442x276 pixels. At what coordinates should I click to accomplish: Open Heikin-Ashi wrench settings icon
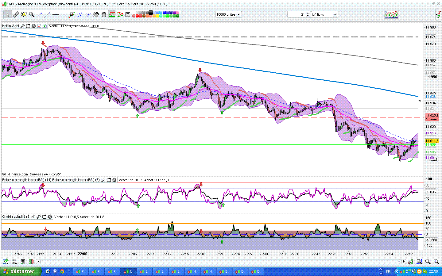[22, 26]
